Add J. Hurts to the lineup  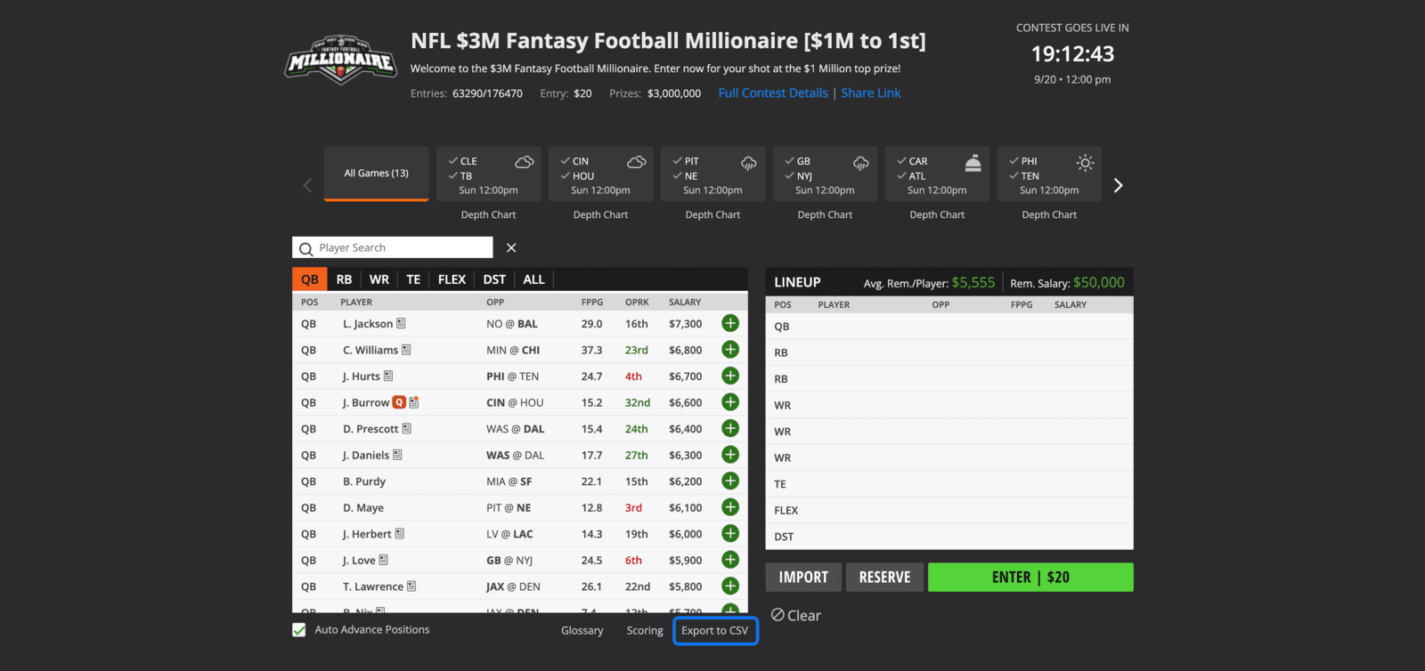pyautogui.click(x=730, y=376)
